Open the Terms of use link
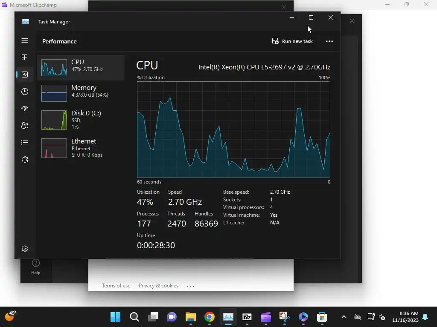Viewport: 437px width, 327px height. point(116,286)
